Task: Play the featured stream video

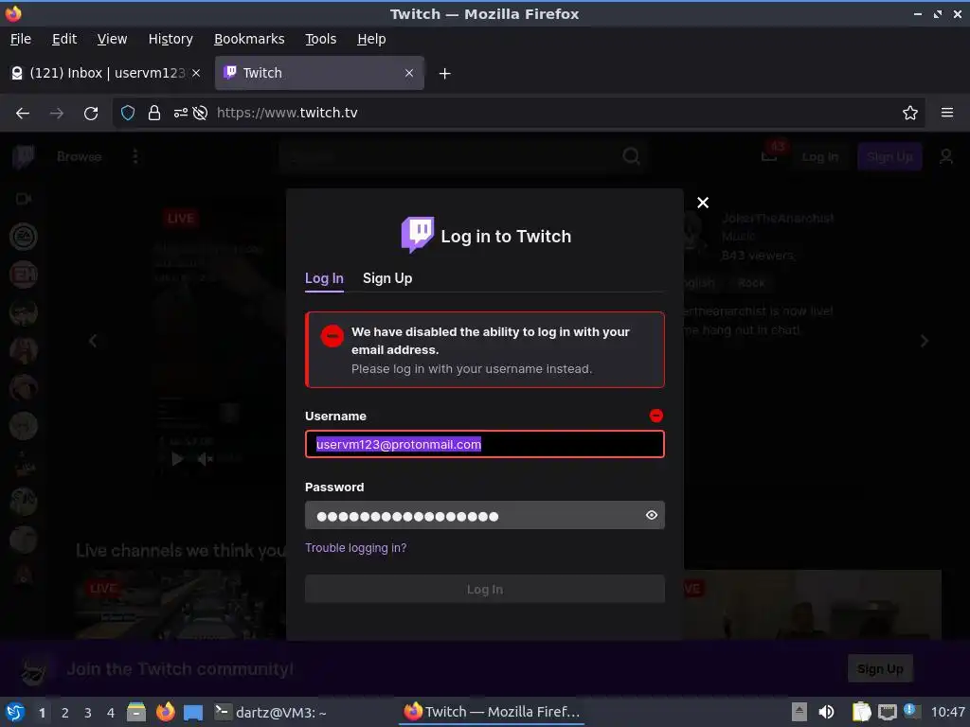Action: coord(177,459)
